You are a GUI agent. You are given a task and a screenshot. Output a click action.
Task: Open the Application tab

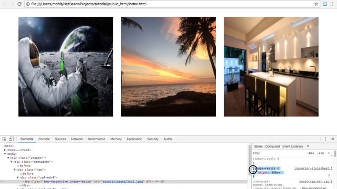[134, 139]
